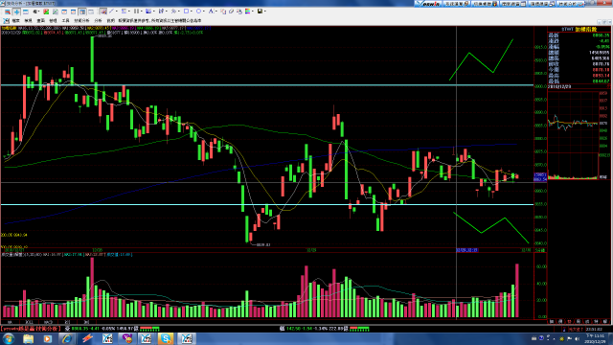Open Internet Explorer from taskbar
The height and width of the screenshot is (345, 613).
(x=67, y=338)
